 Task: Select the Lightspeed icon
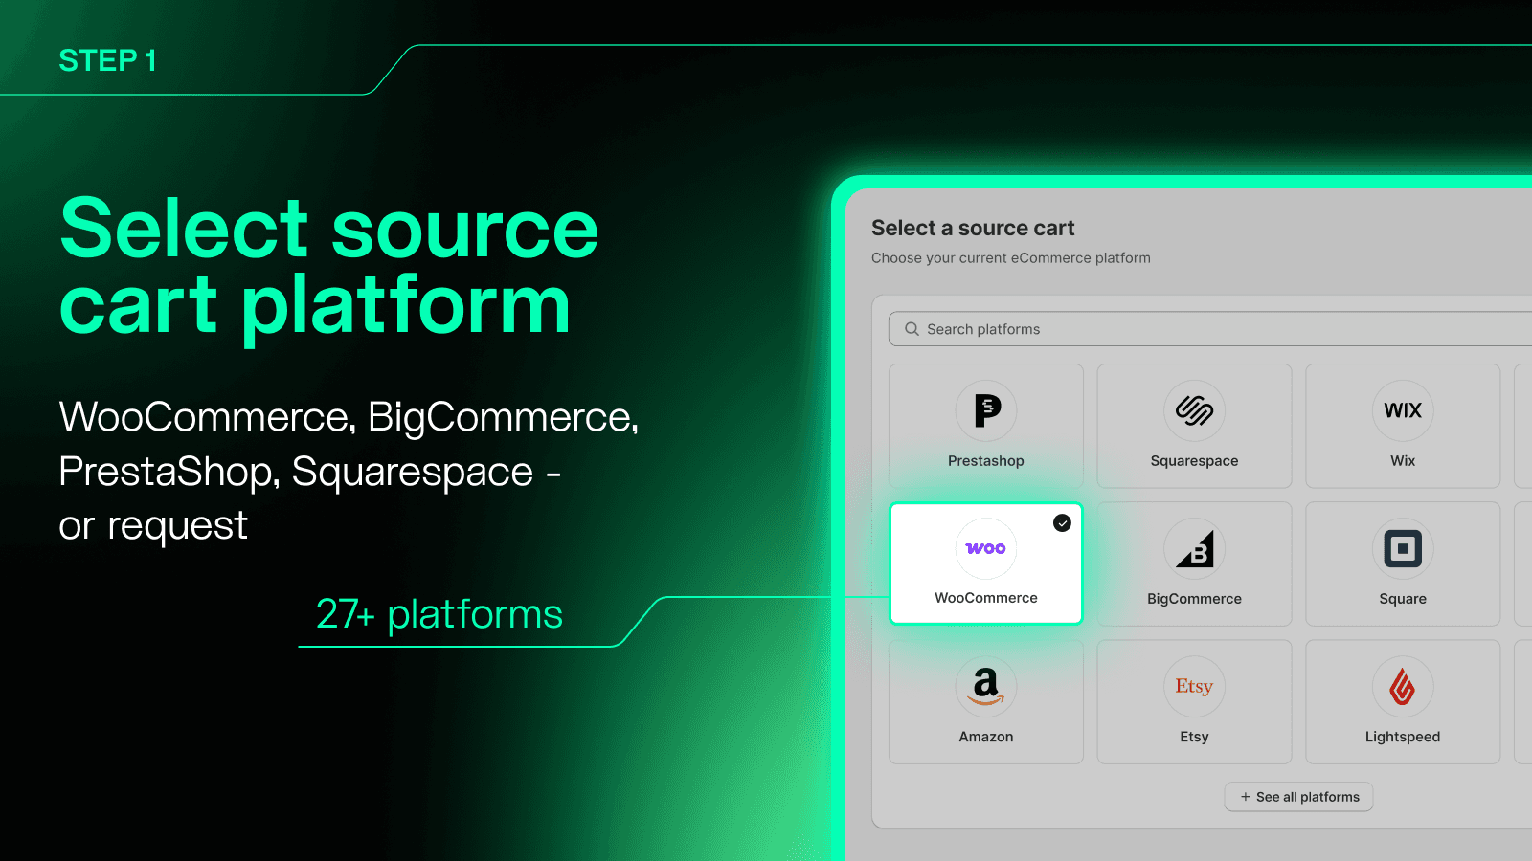(1402, 686)
